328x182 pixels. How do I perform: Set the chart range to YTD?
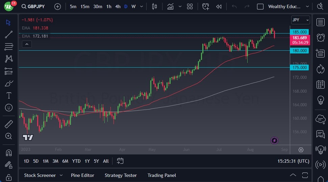pyautogui.click(x=76, y=161)
